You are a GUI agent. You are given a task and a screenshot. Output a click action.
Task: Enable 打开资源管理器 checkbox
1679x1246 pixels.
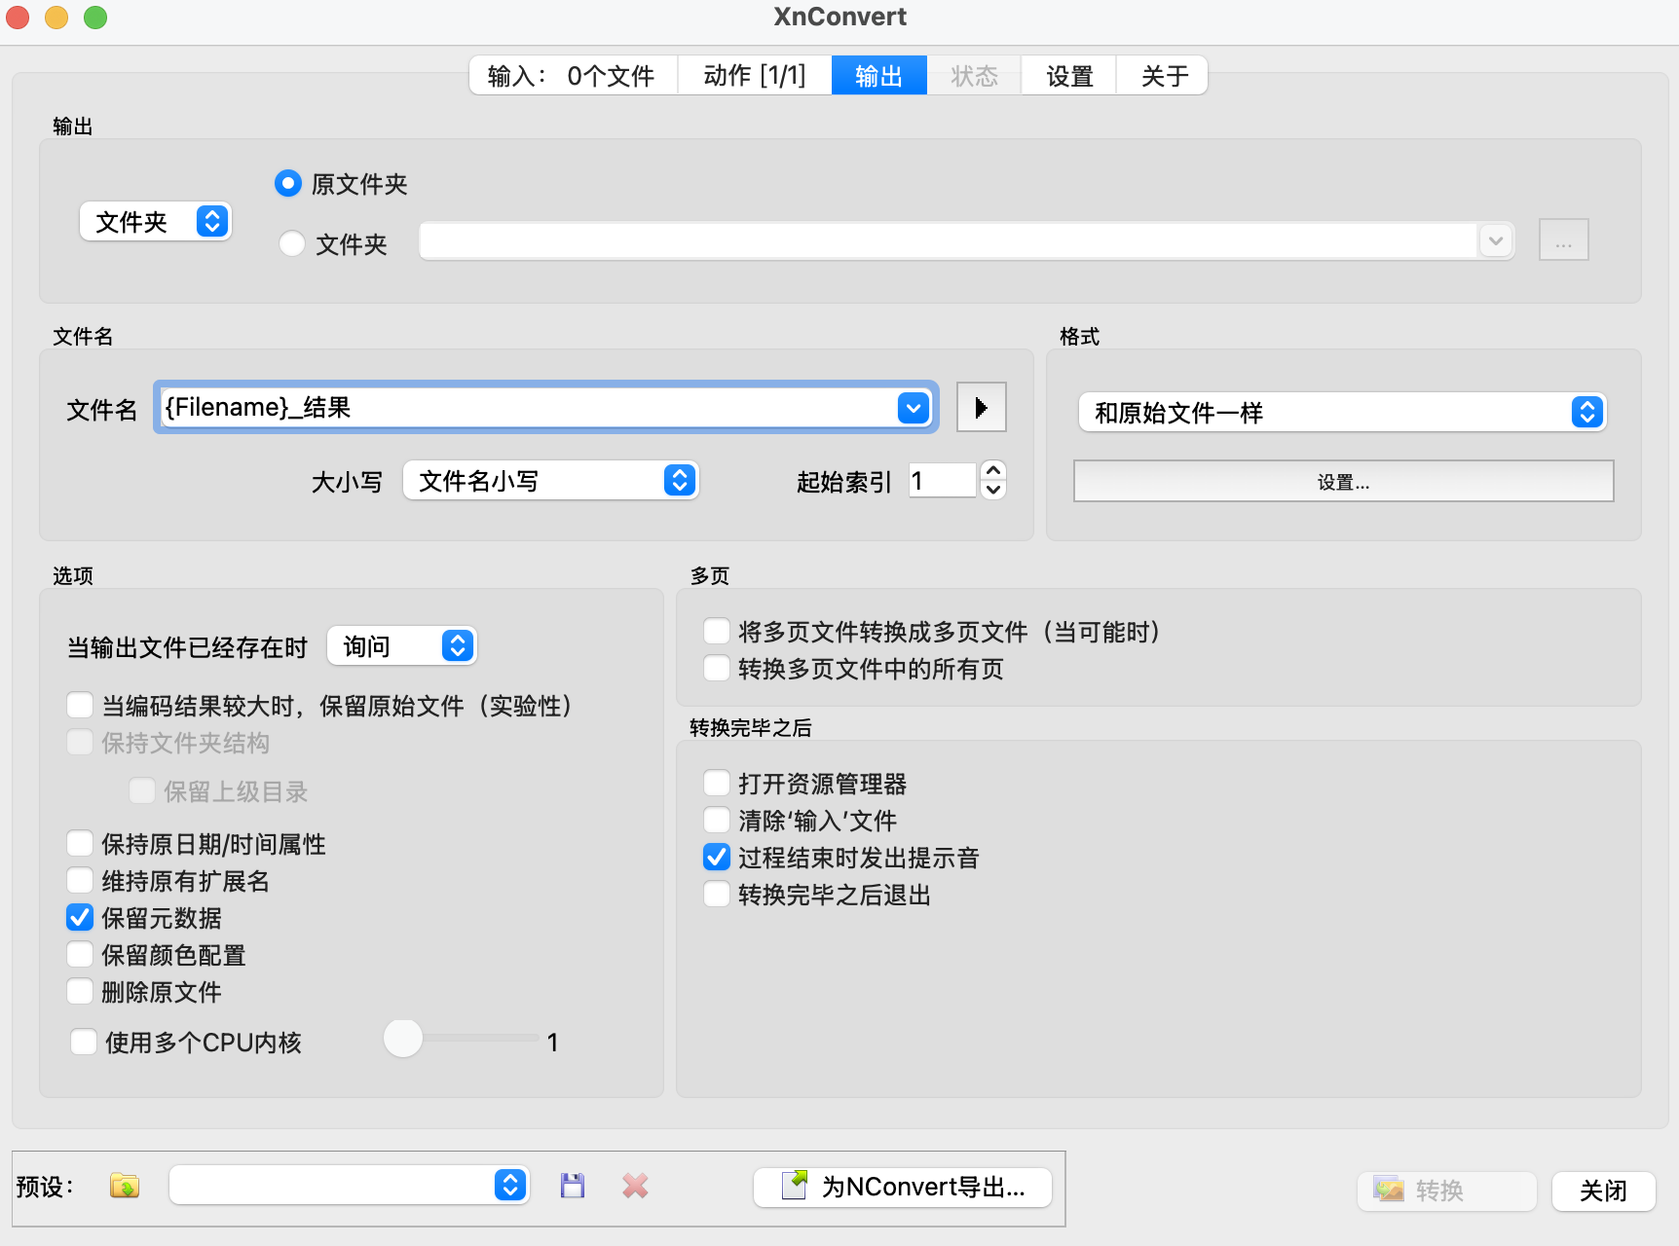click(x=717, y=783)
